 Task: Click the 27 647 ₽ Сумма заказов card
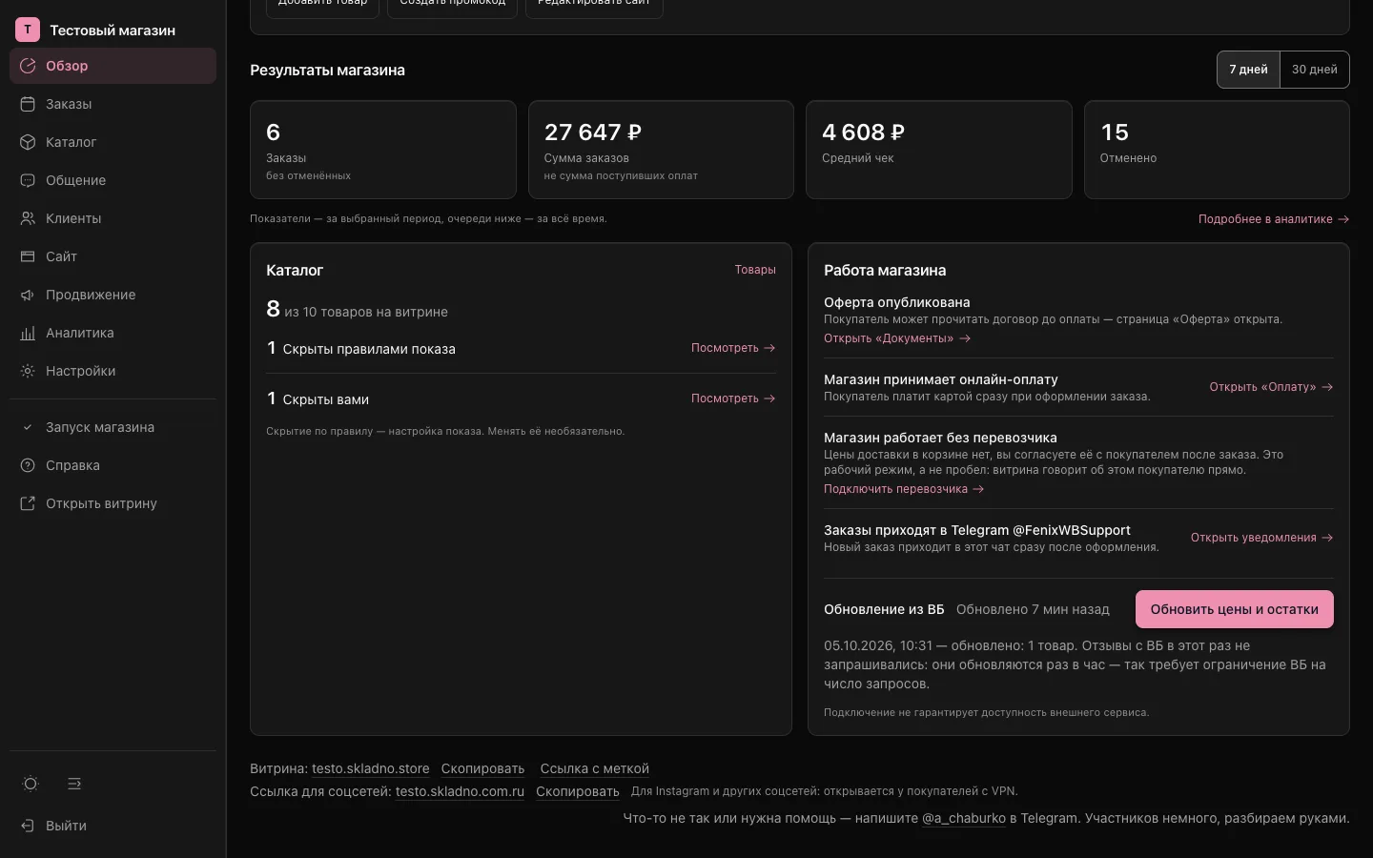661,150
